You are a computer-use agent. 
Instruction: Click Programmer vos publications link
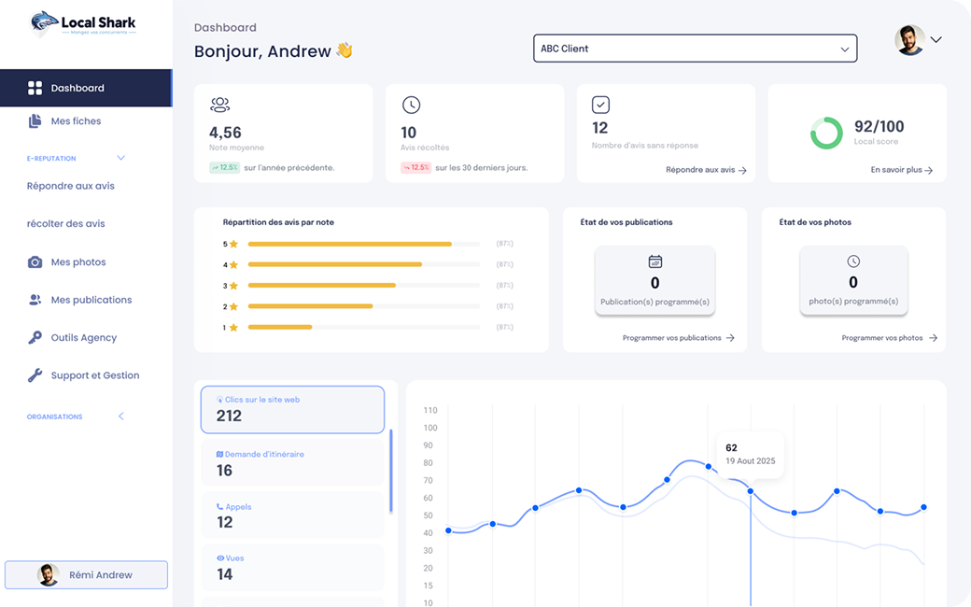click(x=678, y=338)
